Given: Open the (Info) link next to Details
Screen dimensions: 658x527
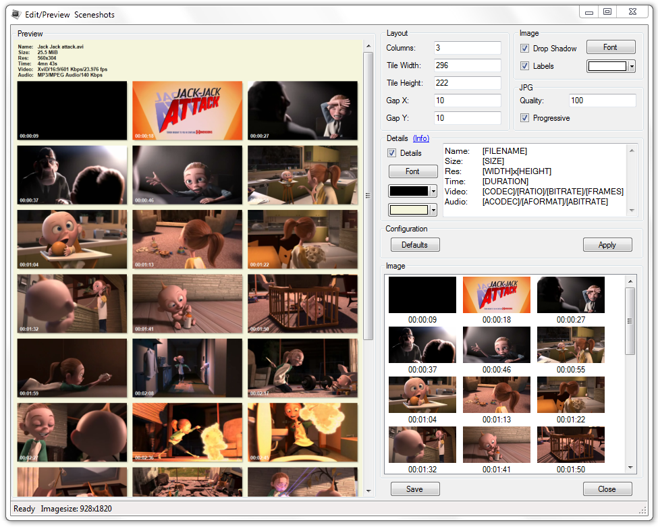Looking at the screenshot, I should click(x=421, y=138).
